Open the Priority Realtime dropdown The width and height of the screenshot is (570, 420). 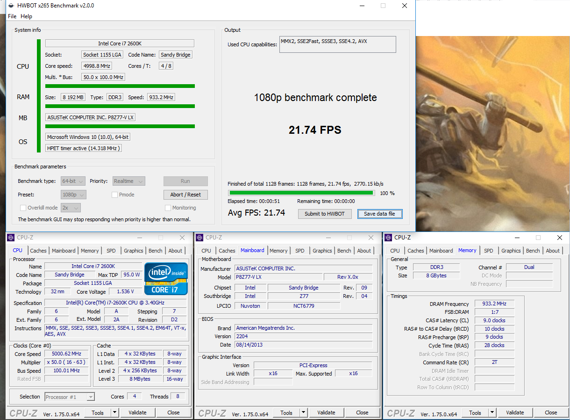point(128,181)
